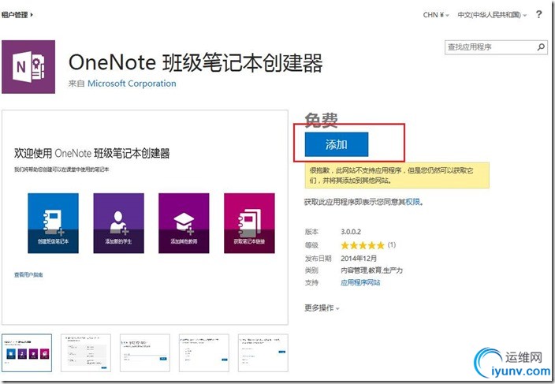Screen dimensions: 555x384
Task: Click the version value 3.0.0.2
Action: click(x=351, y=232)
